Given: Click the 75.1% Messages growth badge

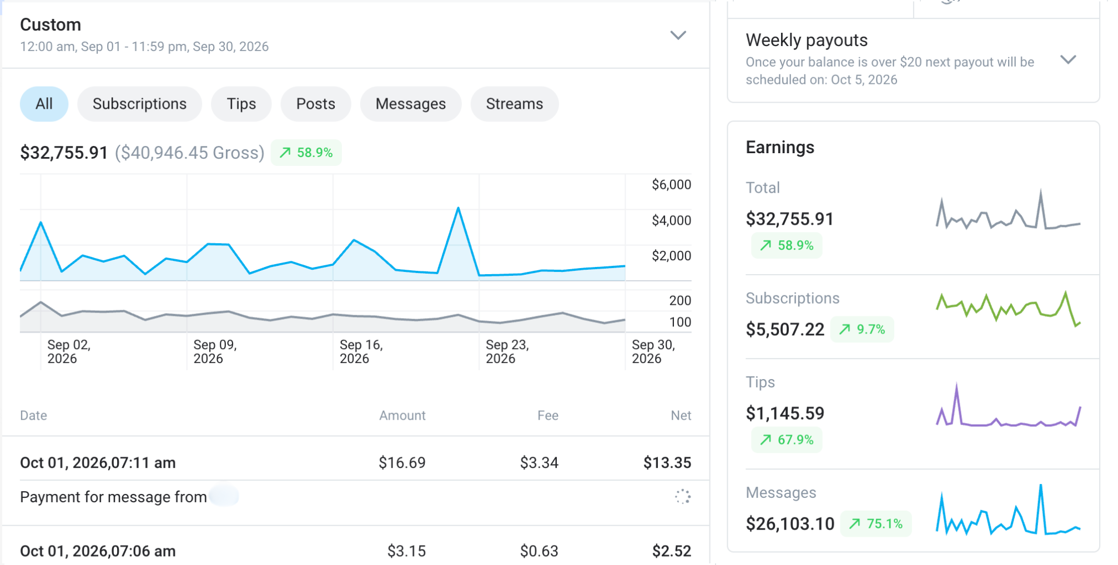Looking at the screenshot, I should tap(876, 523).
